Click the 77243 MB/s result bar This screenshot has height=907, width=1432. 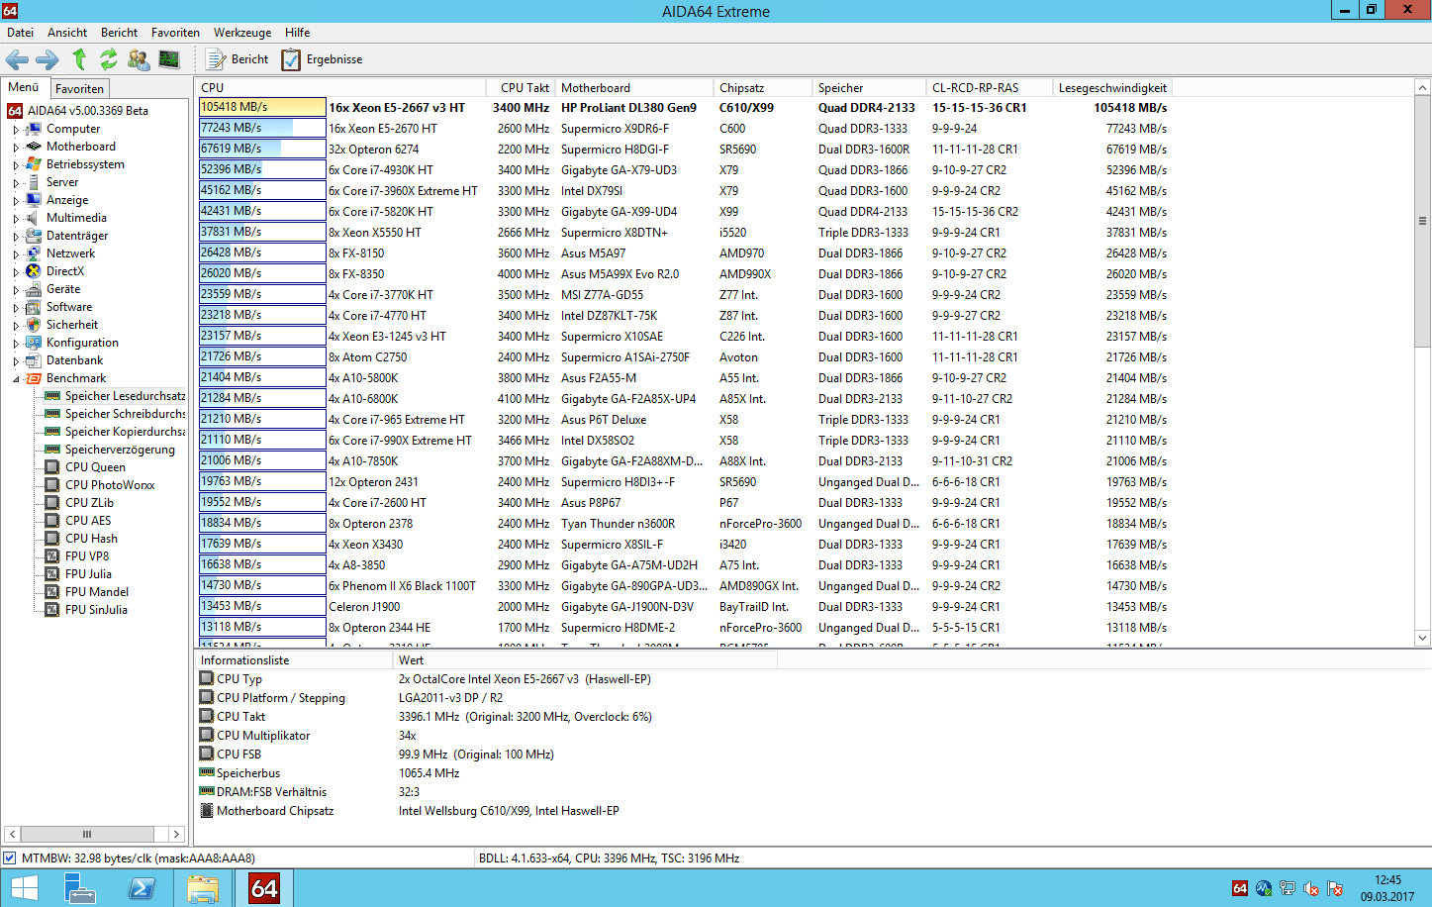tap(262, 128)
